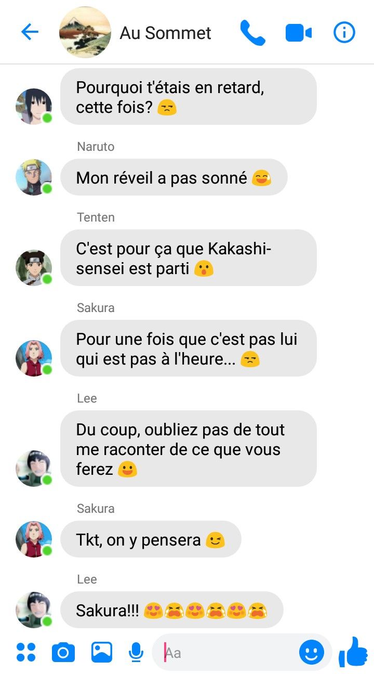
Task: Select the 'Pourquoi t'étais en retard' bubble
Action: (189, 97)
